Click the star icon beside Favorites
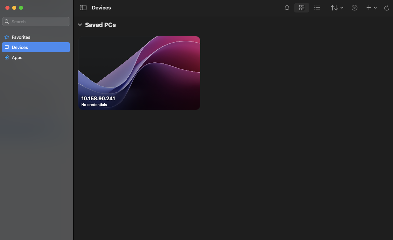Screen dimensions: 393x240 7,37
